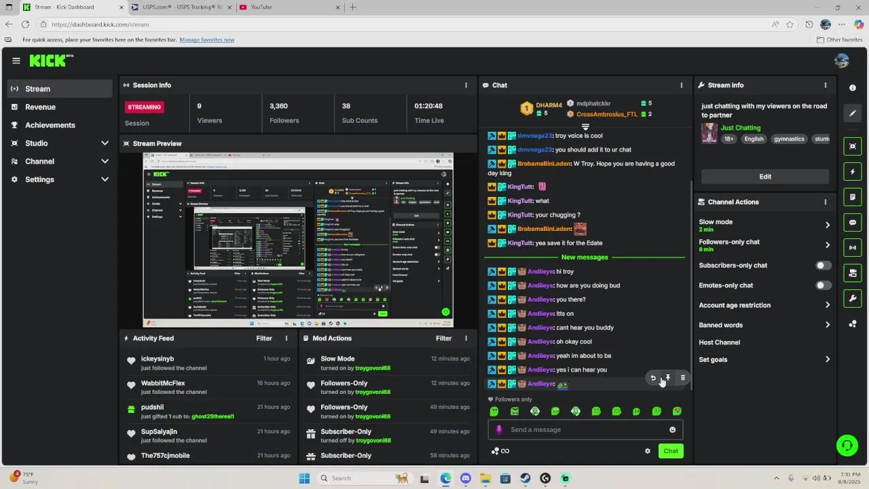The width and height of the screenshot is (869, 489).
Task: Open the Stream info panel three-dot menu
Action: (x=826, y=85)
